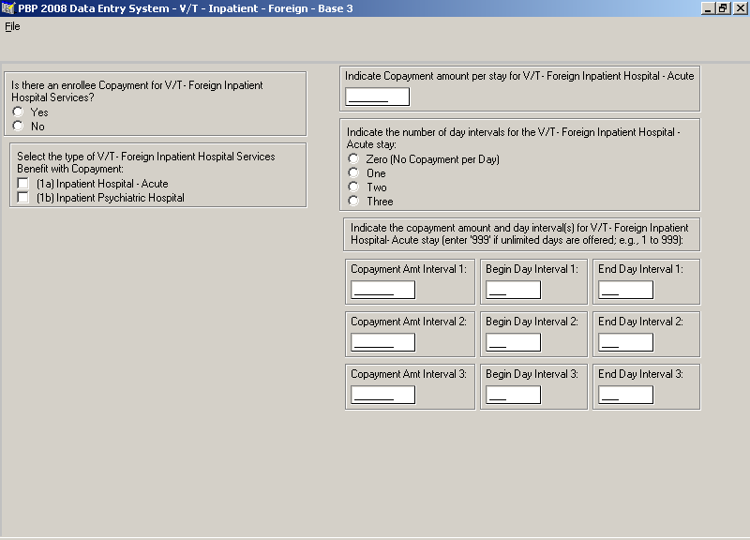
Task: Click Copayment Amt Interval 2 field
Action: tap(383, 342)
